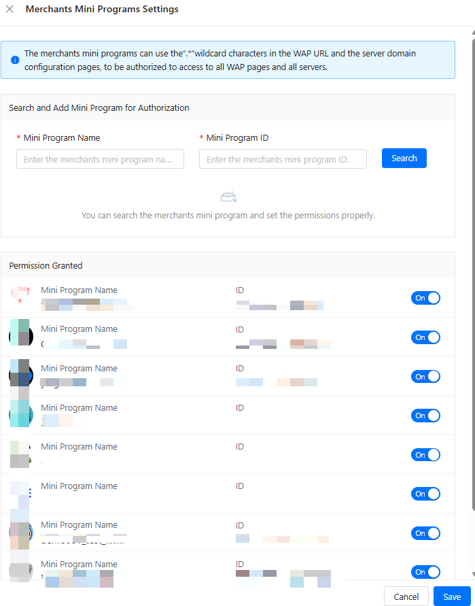Click the Mini Program Name input field
This screenshot has height=606, width=475.
[x=101, y=159]
